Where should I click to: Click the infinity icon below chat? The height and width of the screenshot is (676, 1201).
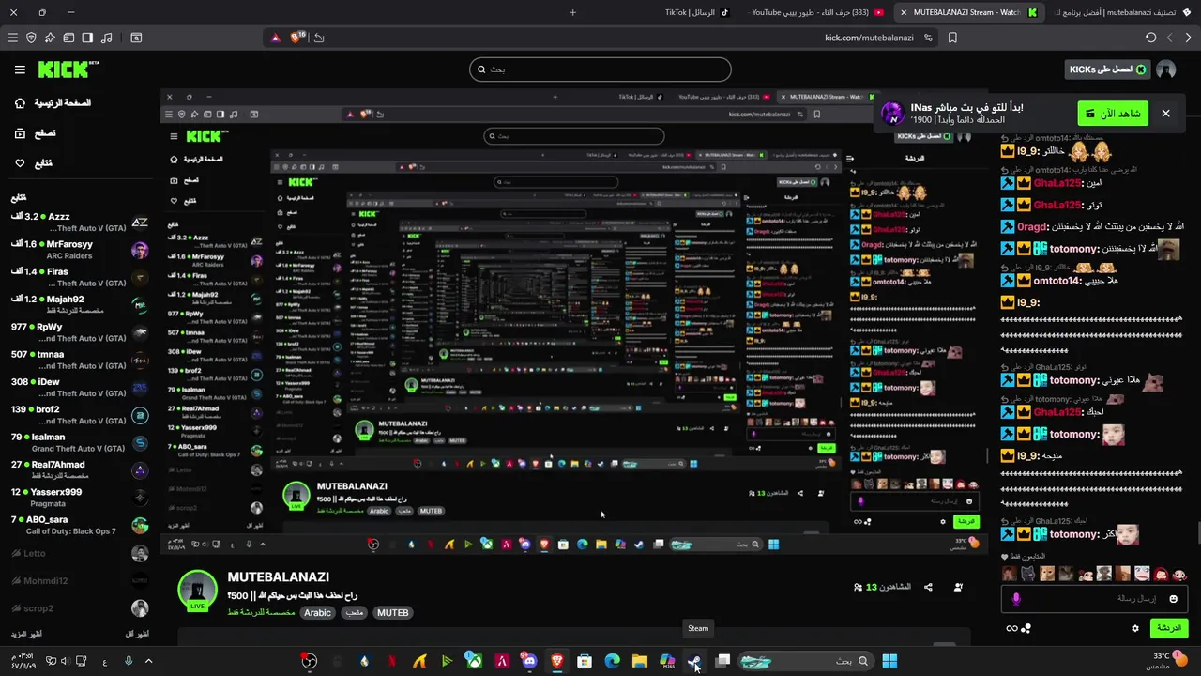1011,628
